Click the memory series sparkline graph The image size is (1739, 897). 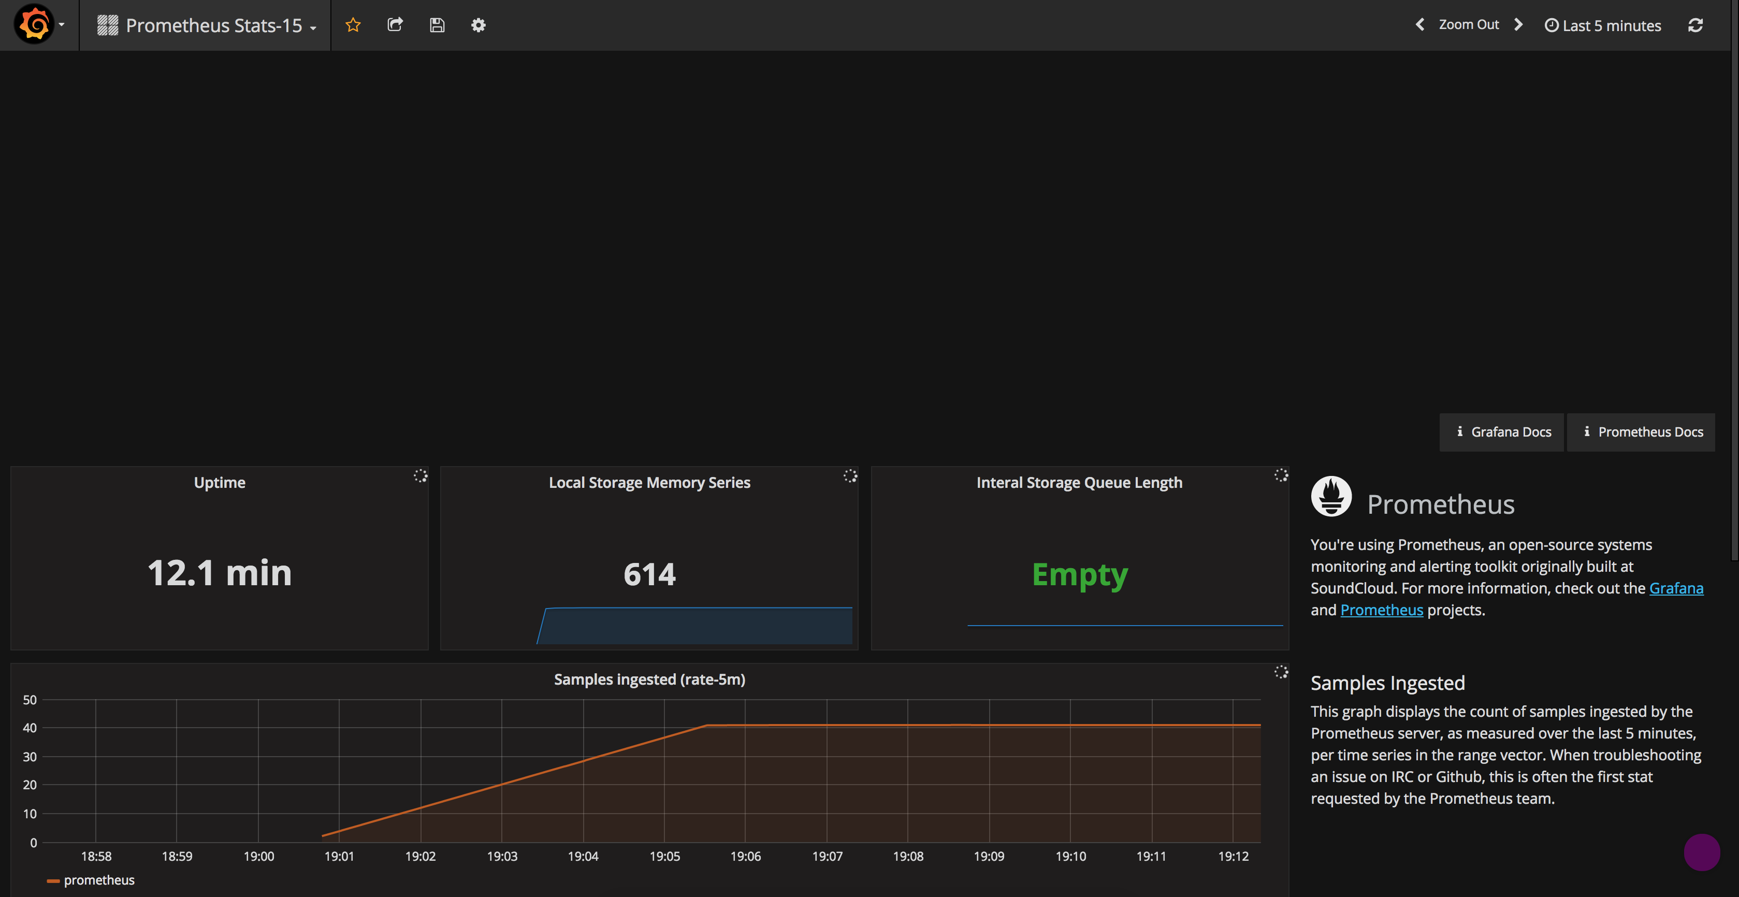[694, 626]
